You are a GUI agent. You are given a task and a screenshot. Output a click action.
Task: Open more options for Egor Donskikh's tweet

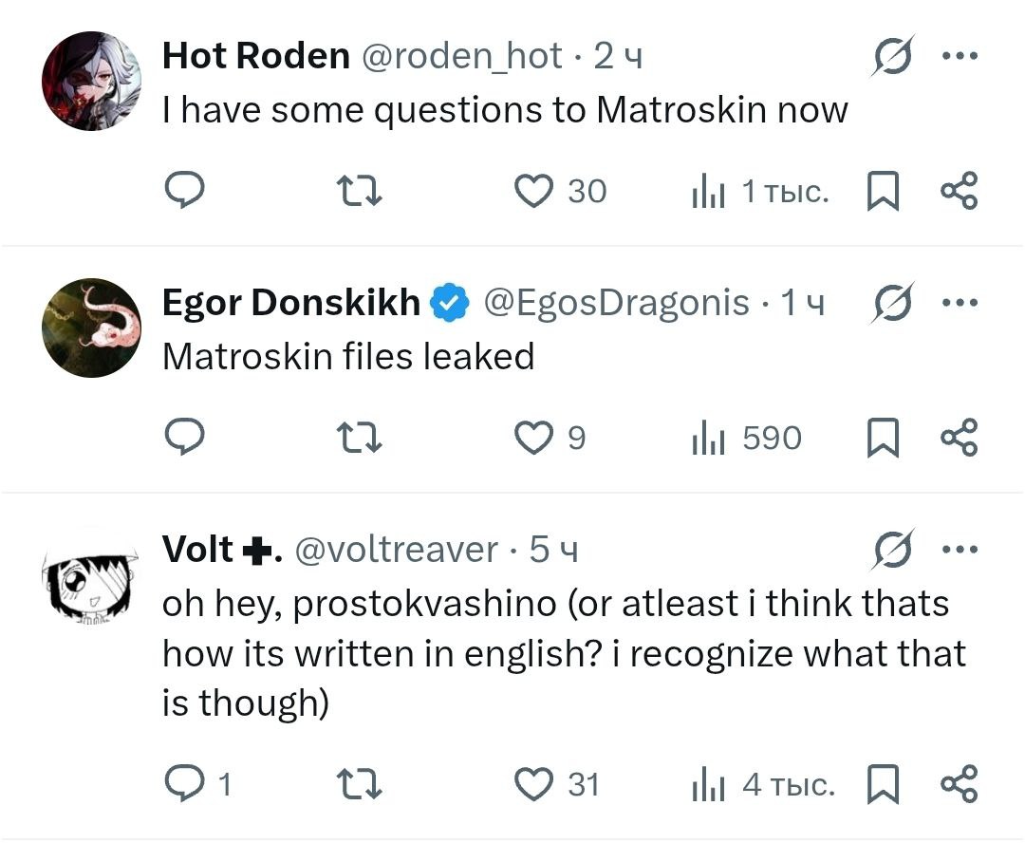959,303
